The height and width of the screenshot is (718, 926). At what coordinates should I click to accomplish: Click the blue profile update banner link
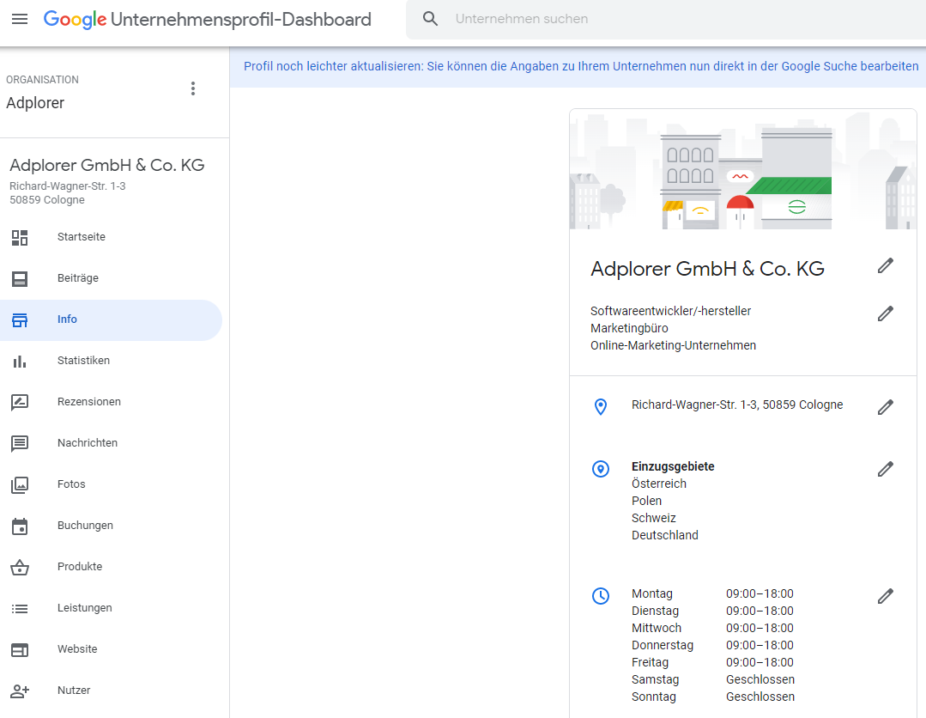click(x=581, y=66)
